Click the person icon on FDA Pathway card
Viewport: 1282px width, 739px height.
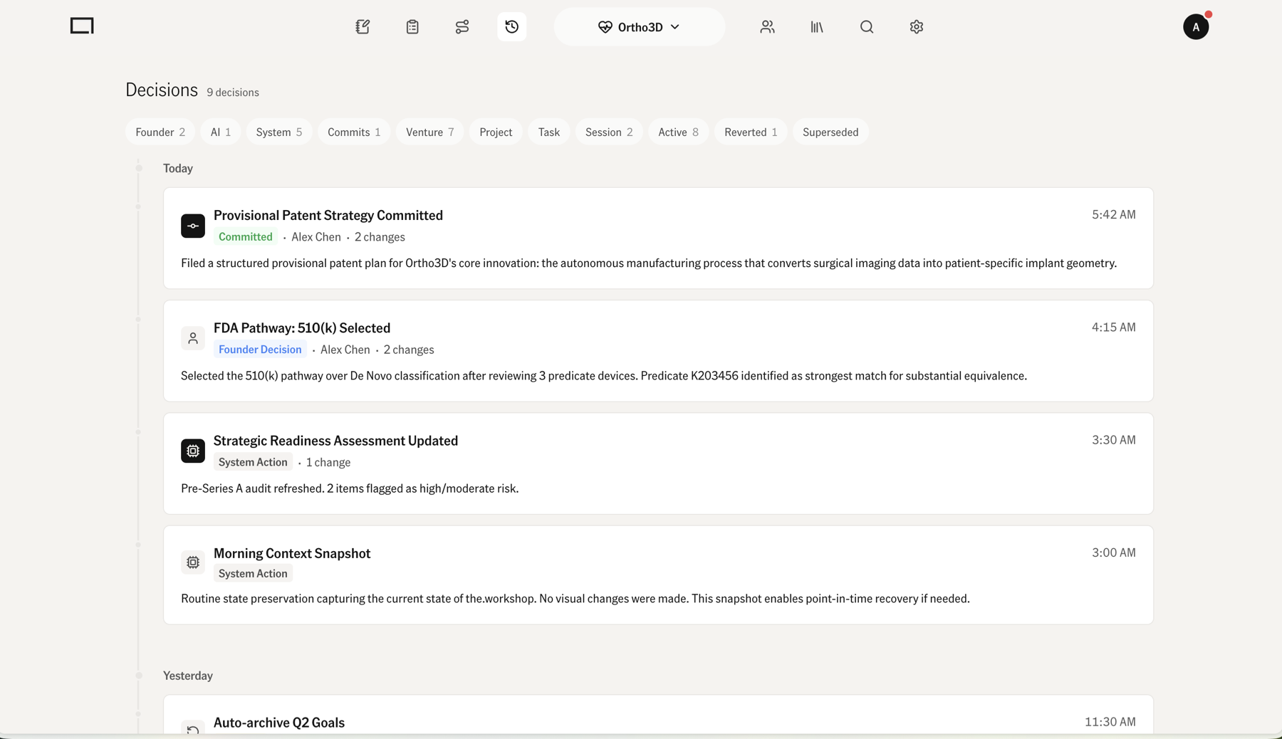coord(193,338)
